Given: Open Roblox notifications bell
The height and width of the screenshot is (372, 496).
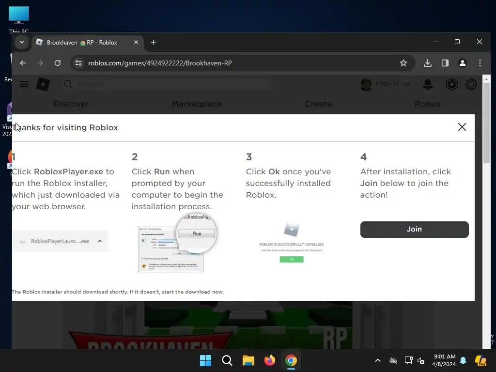Looking at the screenshot, I should (428, 84).
